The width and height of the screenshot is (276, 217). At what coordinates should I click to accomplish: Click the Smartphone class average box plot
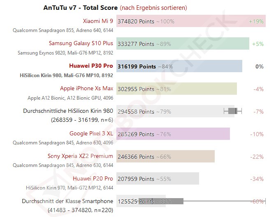(173, 201)
